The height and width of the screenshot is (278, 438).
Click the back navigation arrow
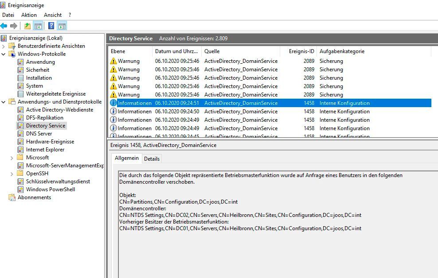click(4, 25)
